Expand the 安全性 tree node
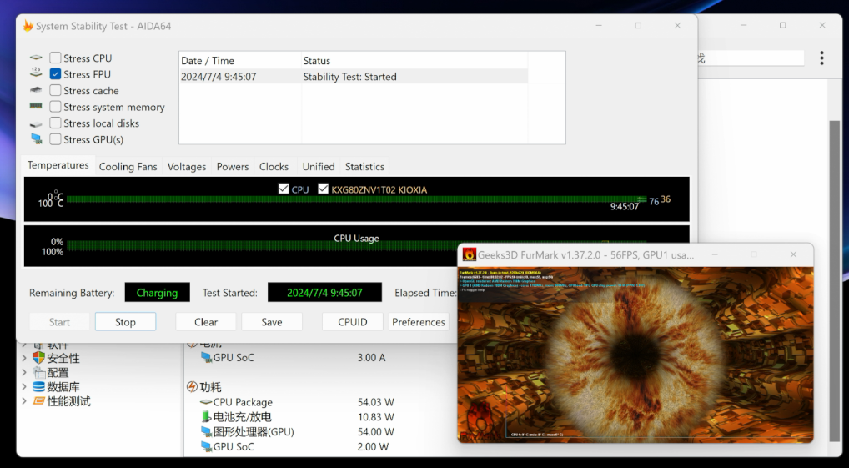 (x=23, y=358)
